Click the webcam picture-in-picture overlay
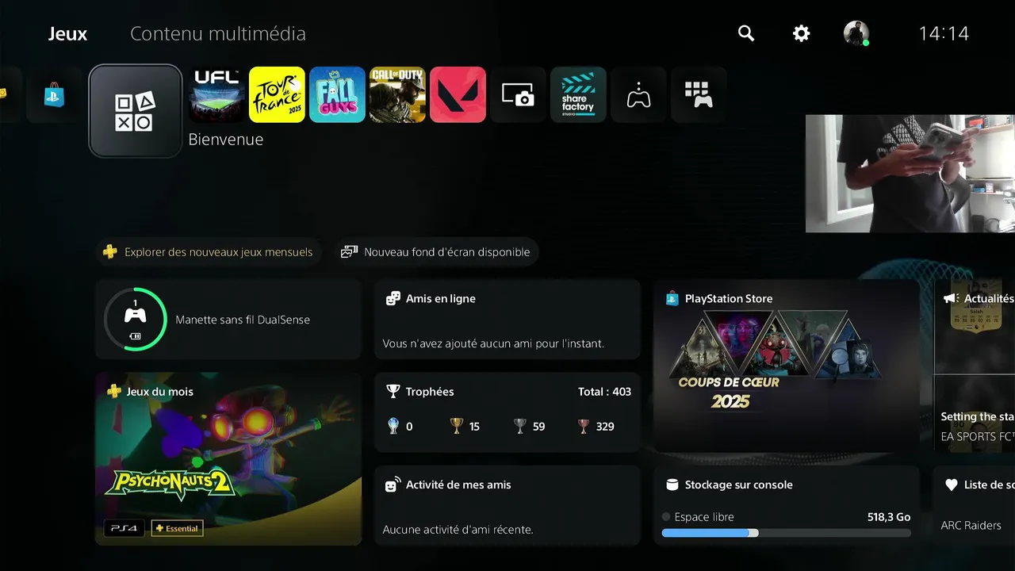Screen dimensions: 1015x571 910,174
